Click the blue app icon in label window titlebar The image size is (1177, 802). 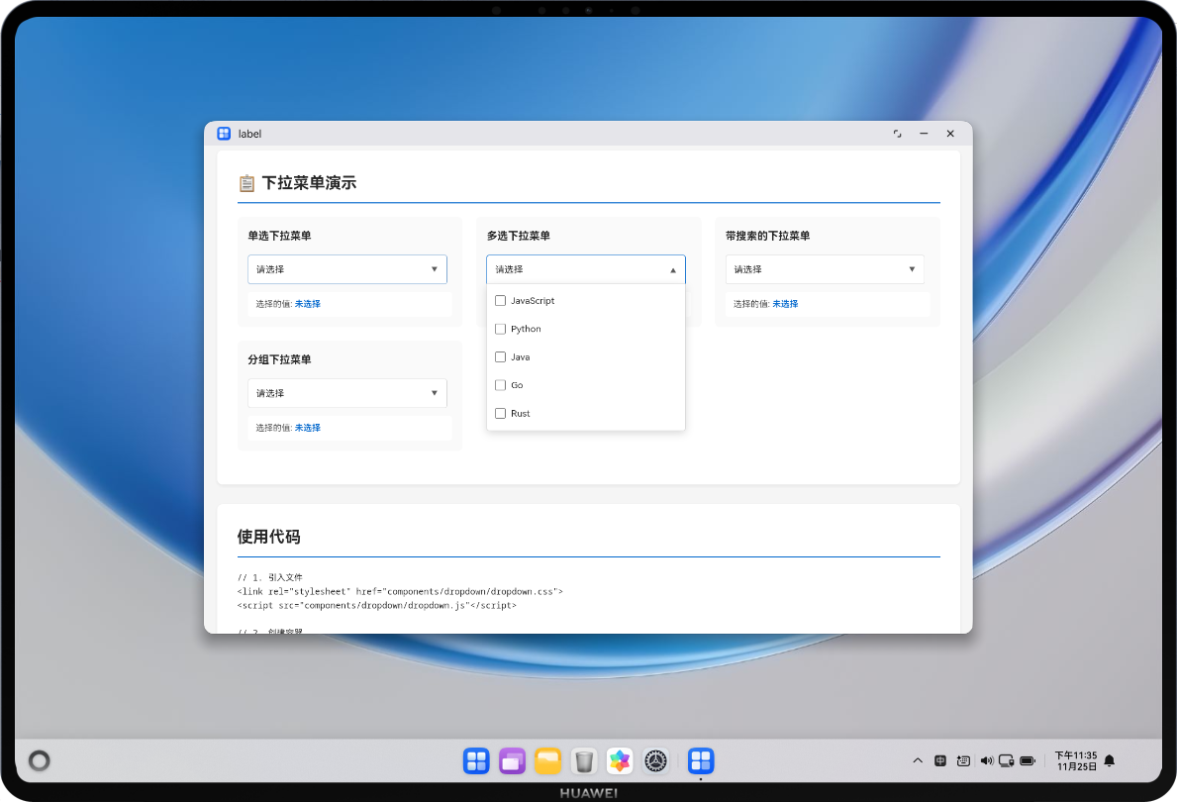[224, 133]
